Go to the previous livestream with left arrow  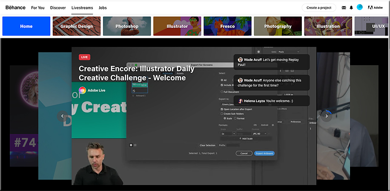[63, 116]
